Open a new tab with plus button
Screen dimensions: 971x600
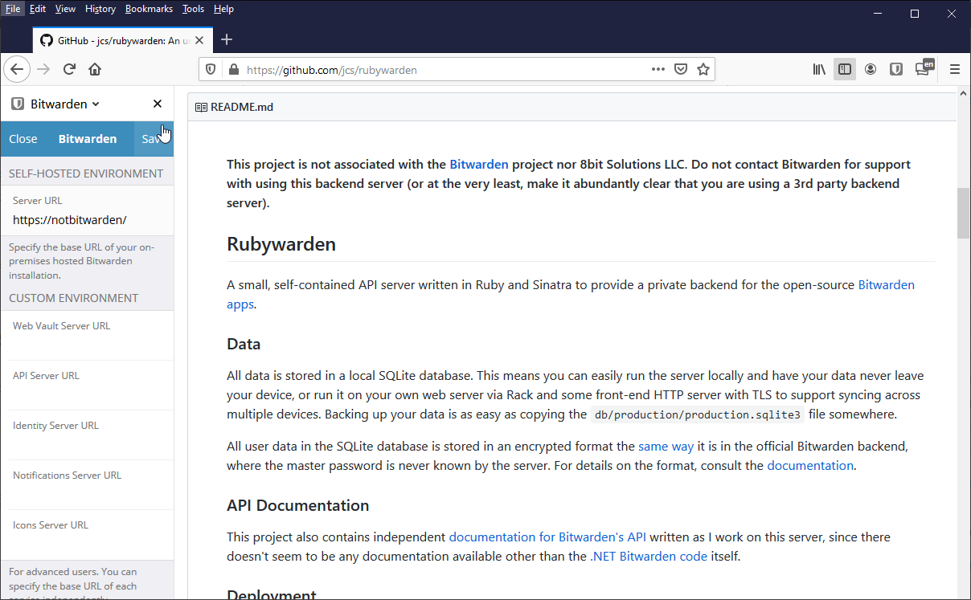227,39
